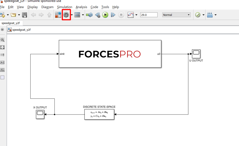
Task: Click the Save model floppy icon
Action: point(24,15)
